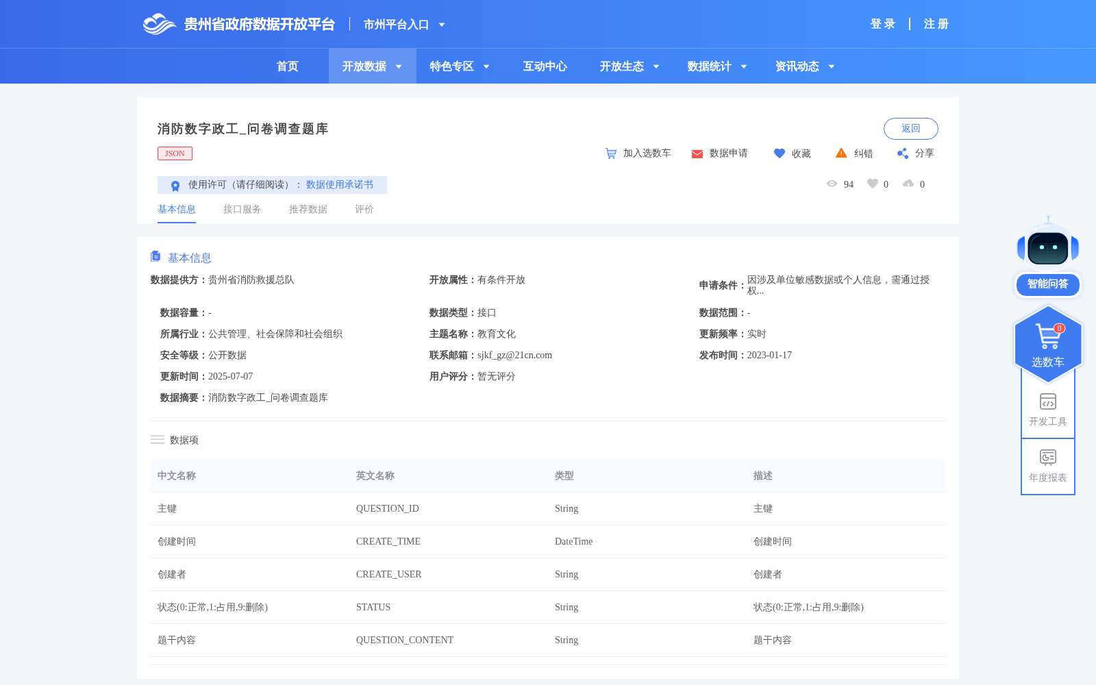Open the 开发工具 sidebar icon
Viewport: 1096px width, 685px height.
pos(1048,401)
